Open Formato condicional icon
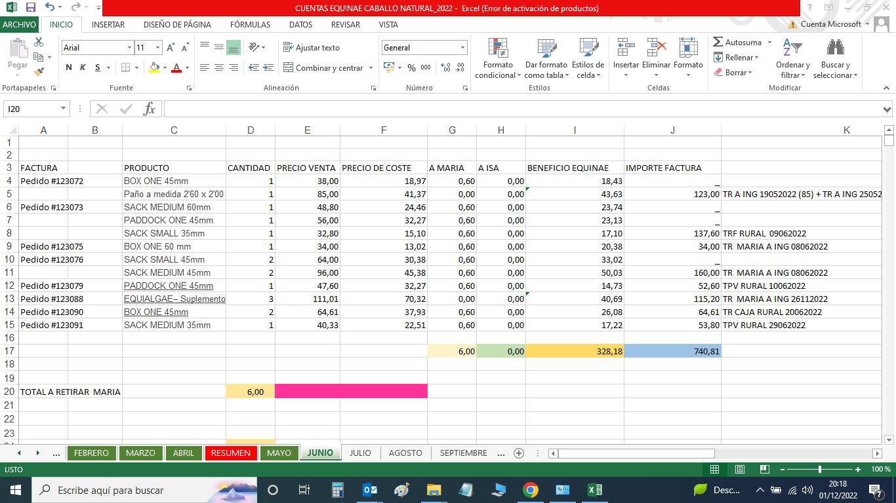Screen dimensions: 896x503 tap(498, 48)
